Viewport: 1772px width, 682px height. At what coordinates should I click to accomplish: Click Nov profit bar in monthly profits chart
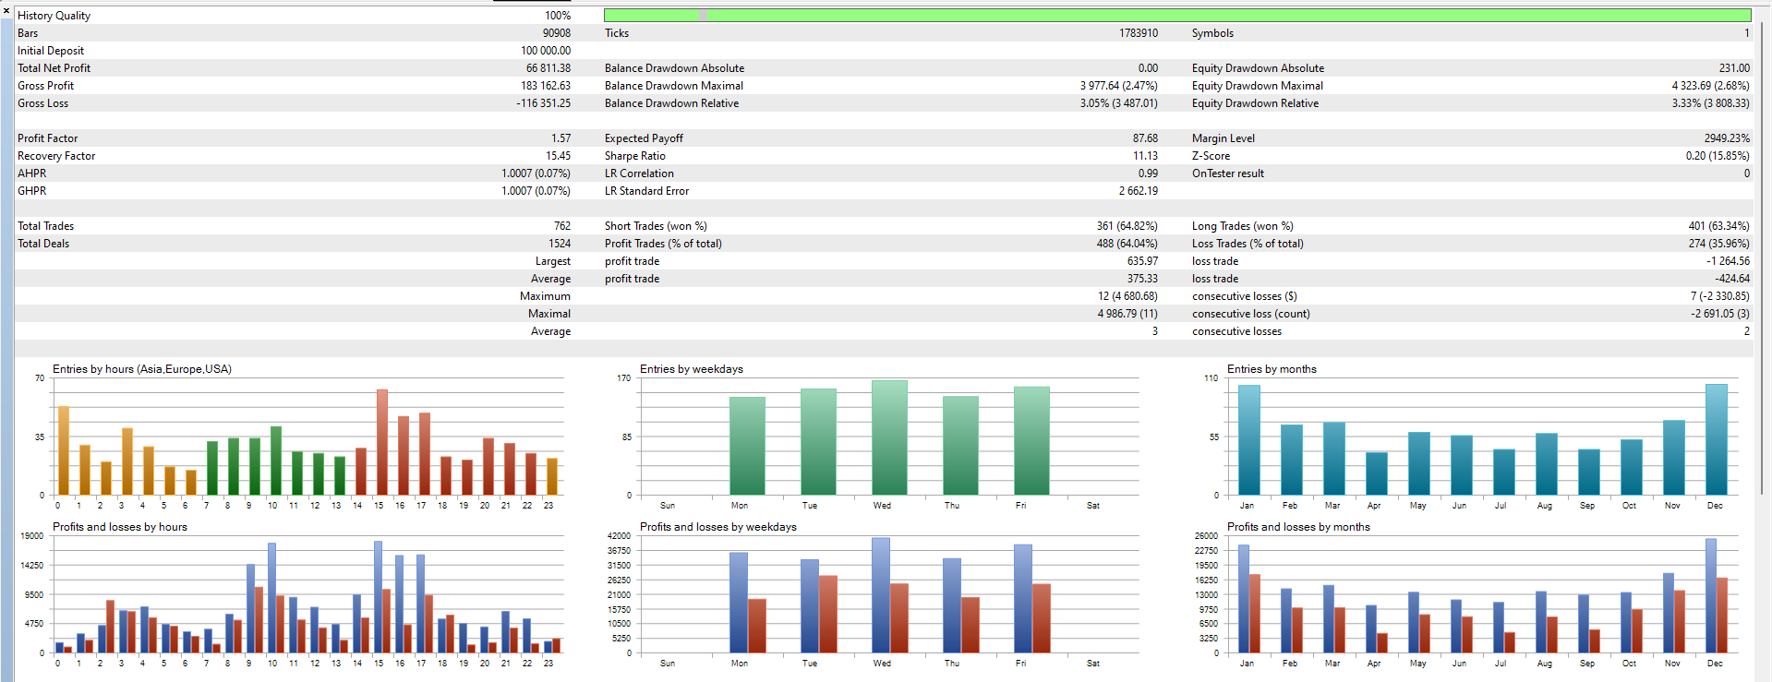[x=1668, y=613]
